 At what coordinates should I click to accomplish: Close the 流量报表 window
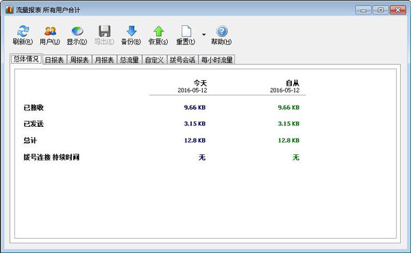click(397, 10)
